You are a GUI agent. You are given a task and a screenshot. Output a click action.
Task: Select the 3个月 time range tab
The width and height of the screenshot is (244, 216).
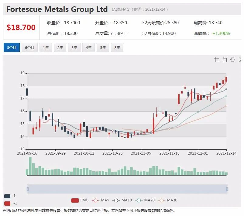click(12, 47)
